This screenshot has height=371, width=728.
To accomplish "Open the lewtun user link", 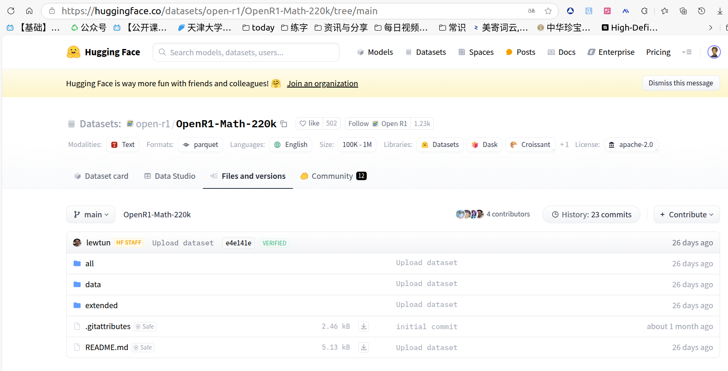I will (98, 242).
